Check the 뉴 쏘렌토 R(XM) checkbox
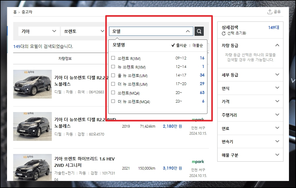The width and height of the screenshot is (296, 188). pyautogui.click(x=113, y=66)
